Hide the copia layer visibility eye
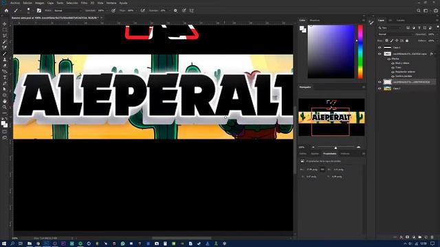Screen dimensions: 440x247 (x=379, y=54)
